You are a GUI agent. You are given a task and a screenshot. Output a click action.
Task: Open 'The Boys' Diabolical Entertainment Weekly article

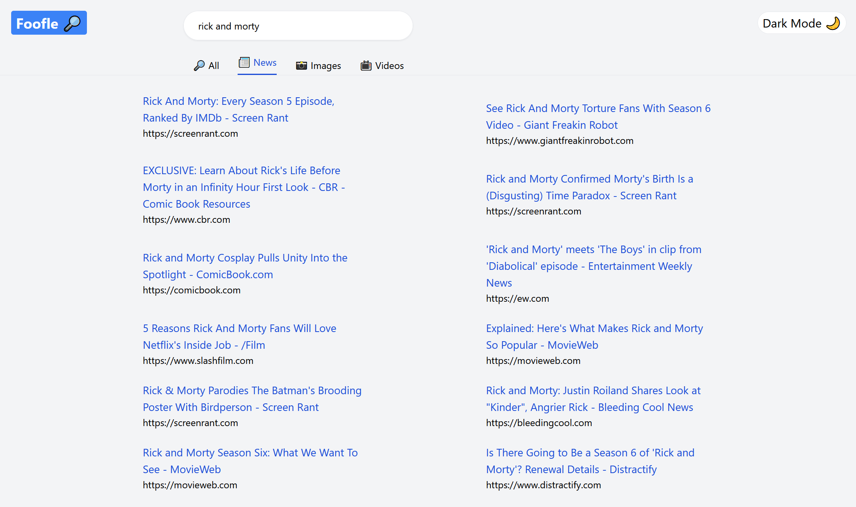(593, 266)
